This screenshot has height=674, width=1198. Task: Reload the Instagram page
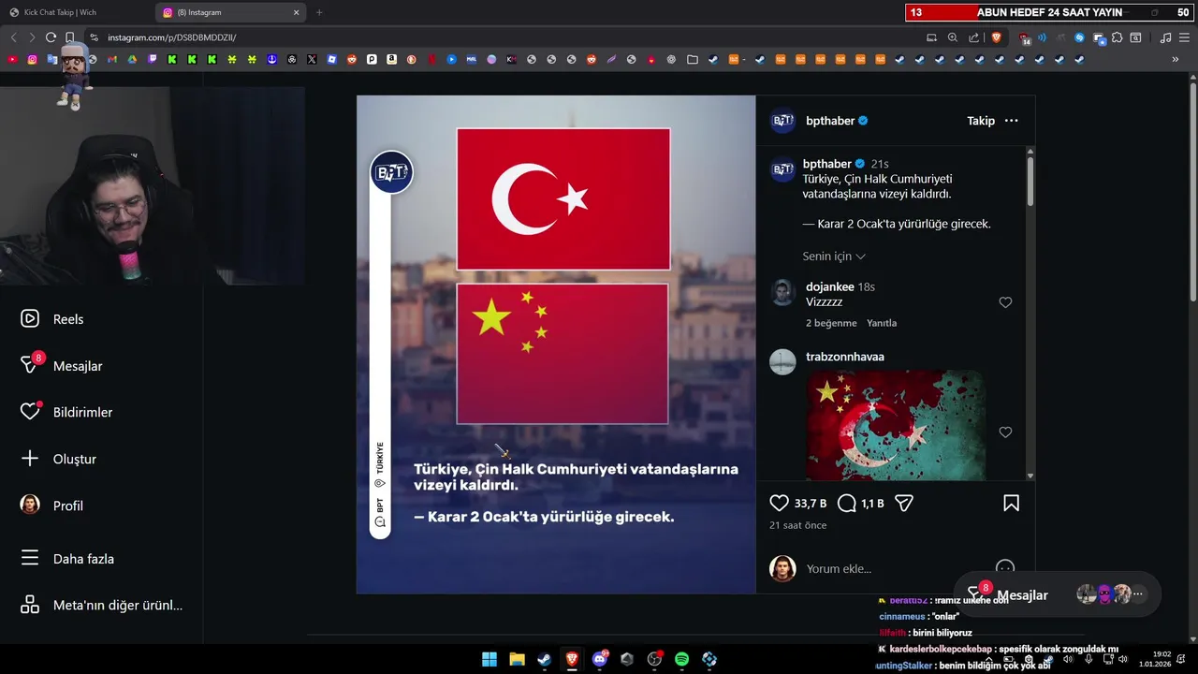51,37
